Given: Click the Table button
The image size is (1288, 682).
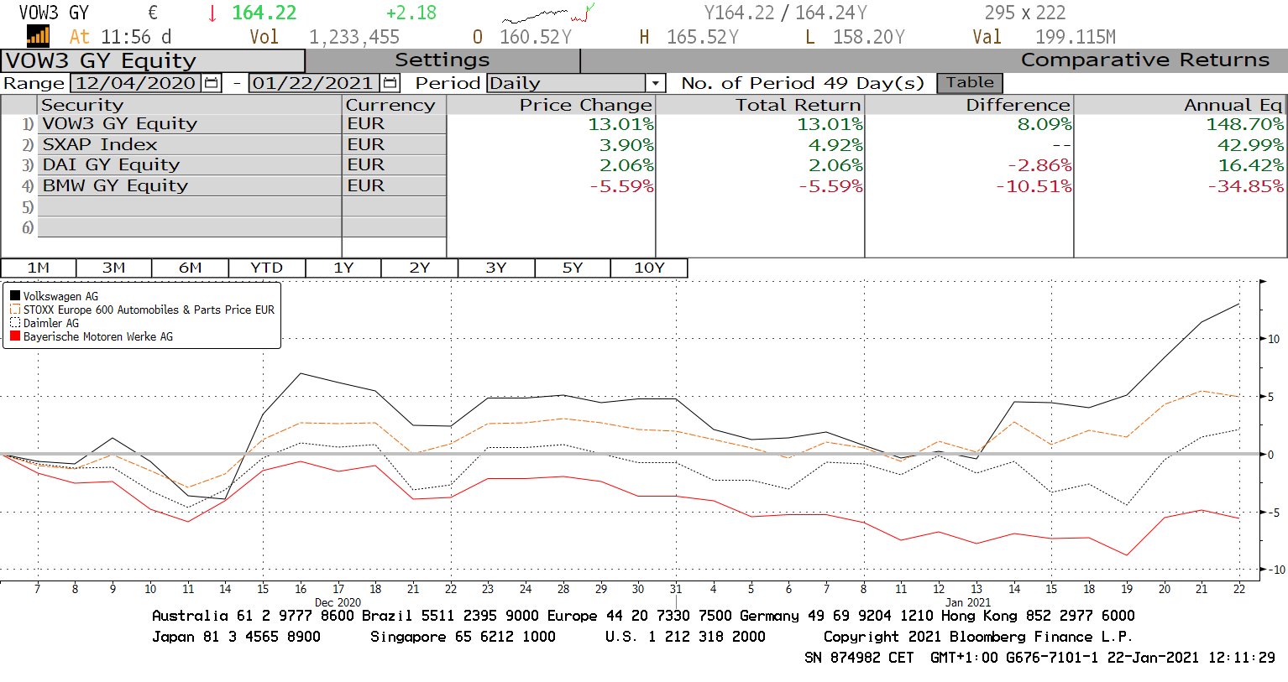Looking at the screenshot, I should pos(970,82).
